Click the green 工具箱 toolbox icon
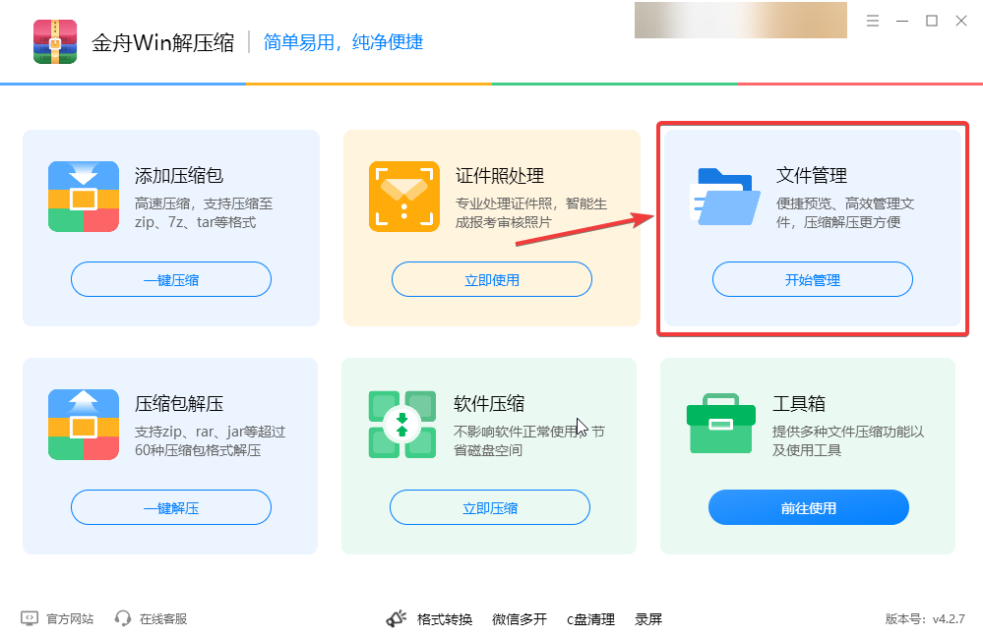The width and height of the screenshot is (983, 638). pyautogui.click(x=721, y=424)
